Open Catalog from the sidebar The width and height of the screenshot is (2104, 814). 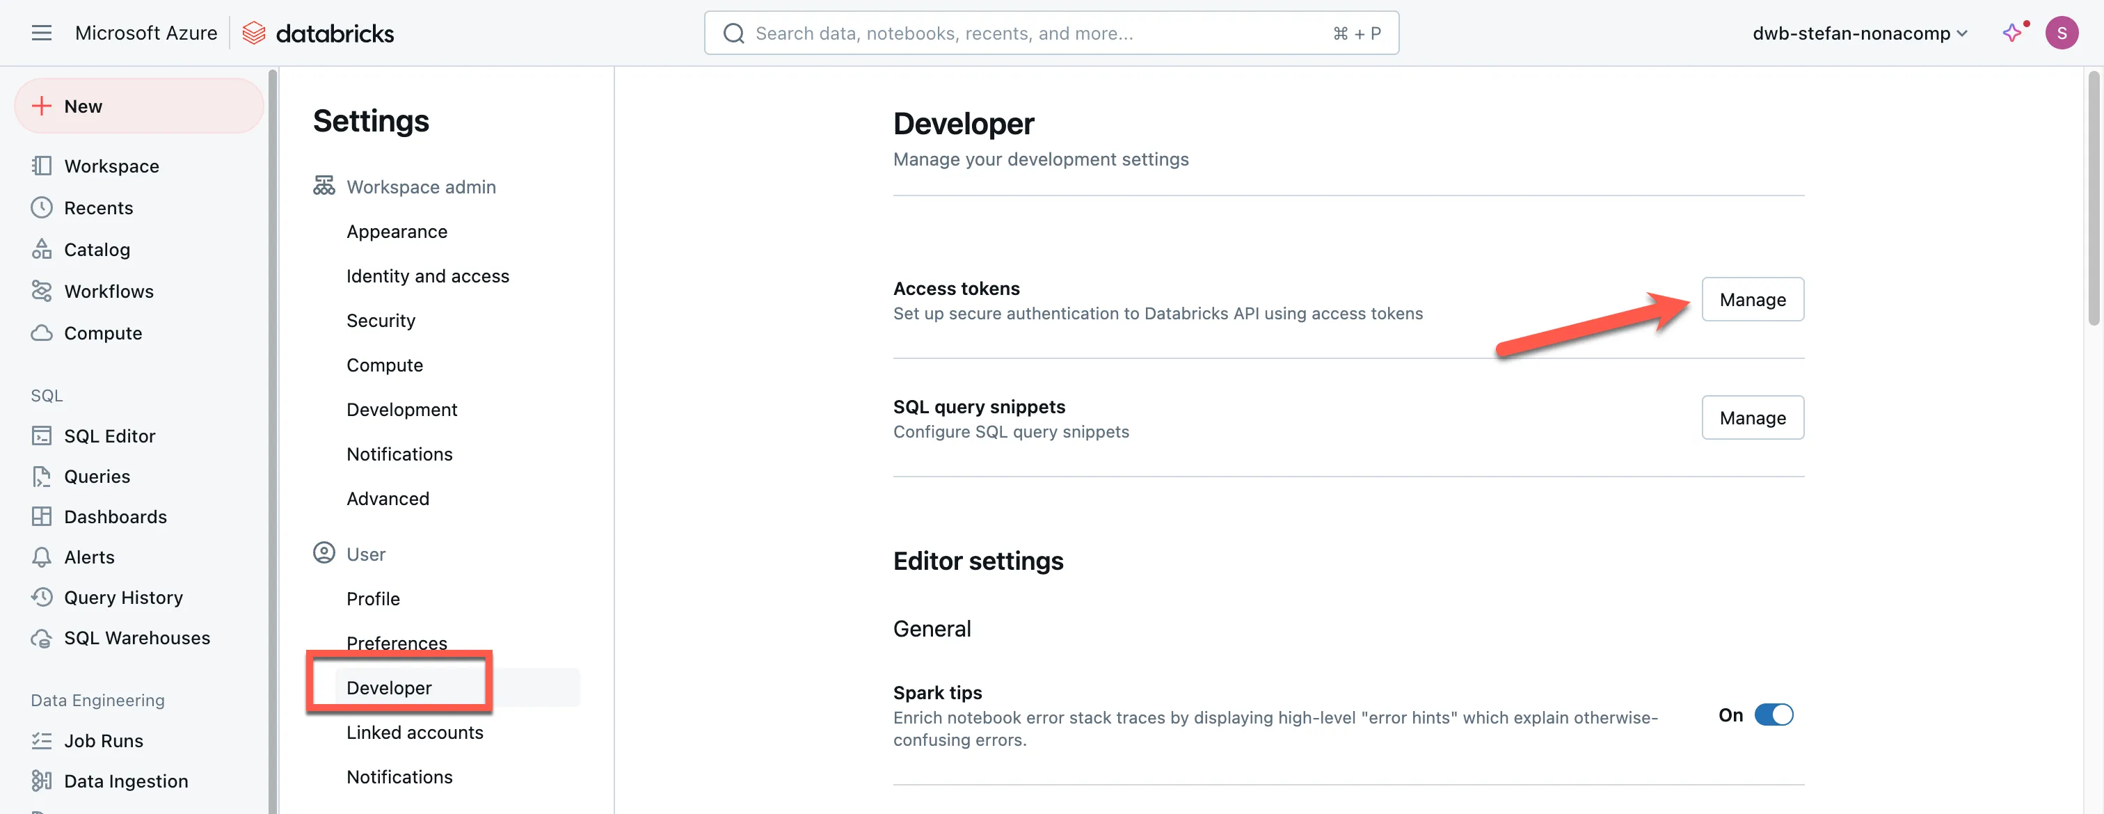click(x=97, y=249)
